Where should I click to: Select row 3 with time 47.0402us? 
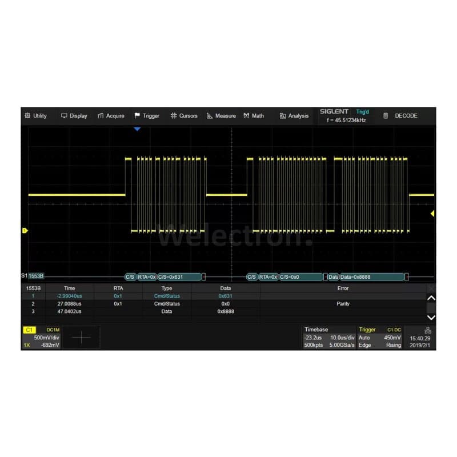(x=224, y=311)
